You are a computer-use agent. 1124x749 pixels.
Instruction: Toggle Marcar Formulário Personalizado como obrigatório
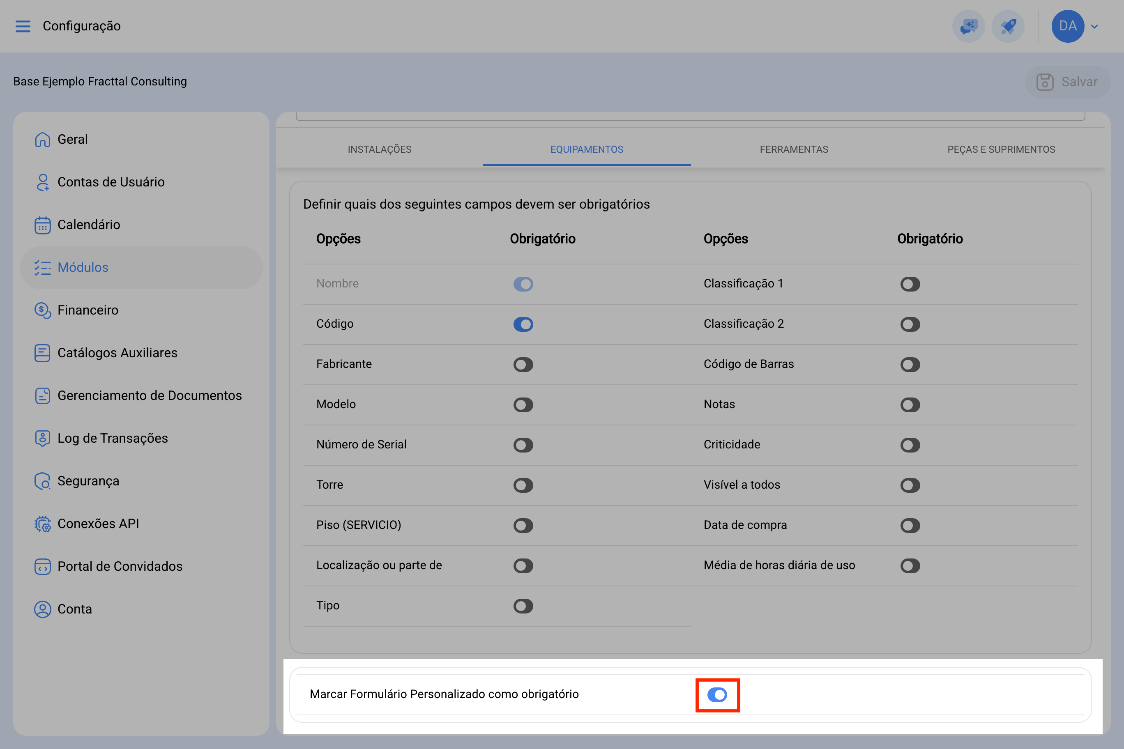717,694
